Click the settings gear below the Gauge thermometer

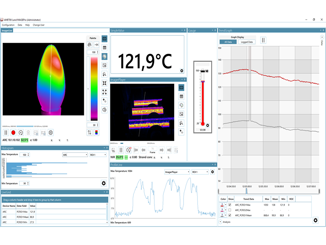tap(208, 125)
